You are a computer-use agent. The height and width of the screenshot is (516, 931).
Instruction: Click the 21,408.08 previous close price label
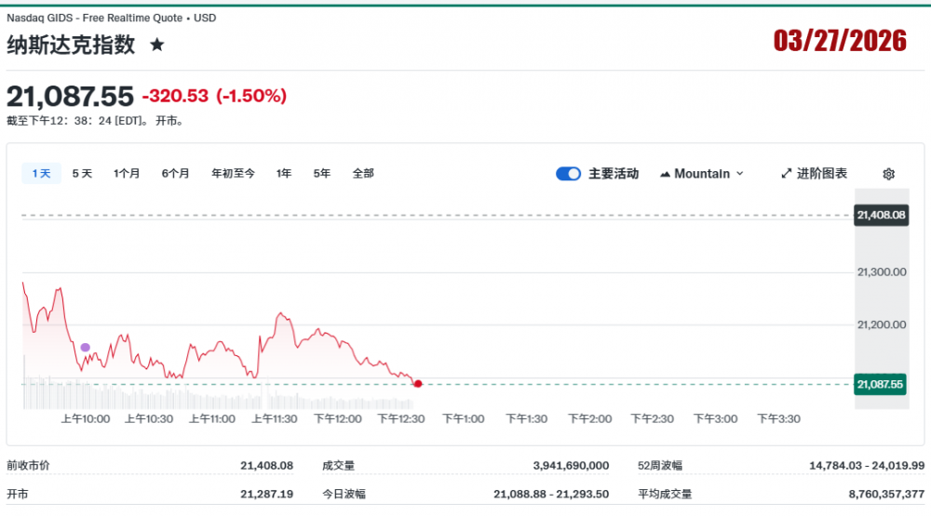pyautogui.click(x=881, y=215)
